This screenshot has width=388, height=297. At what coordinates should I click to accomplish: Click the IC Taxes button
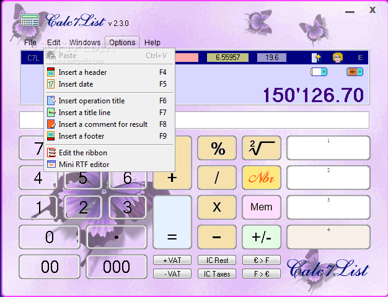tap(217, 273)
